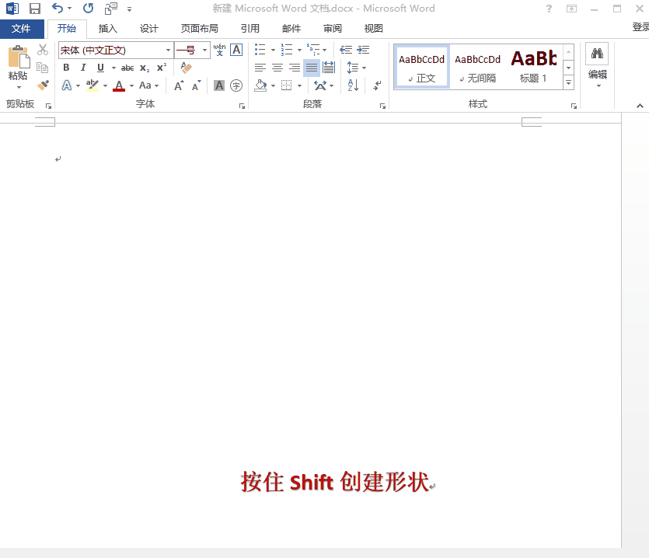Screen dimensions: 649x558
Task: Click the Sort A-Z icon
Action: 353,85
